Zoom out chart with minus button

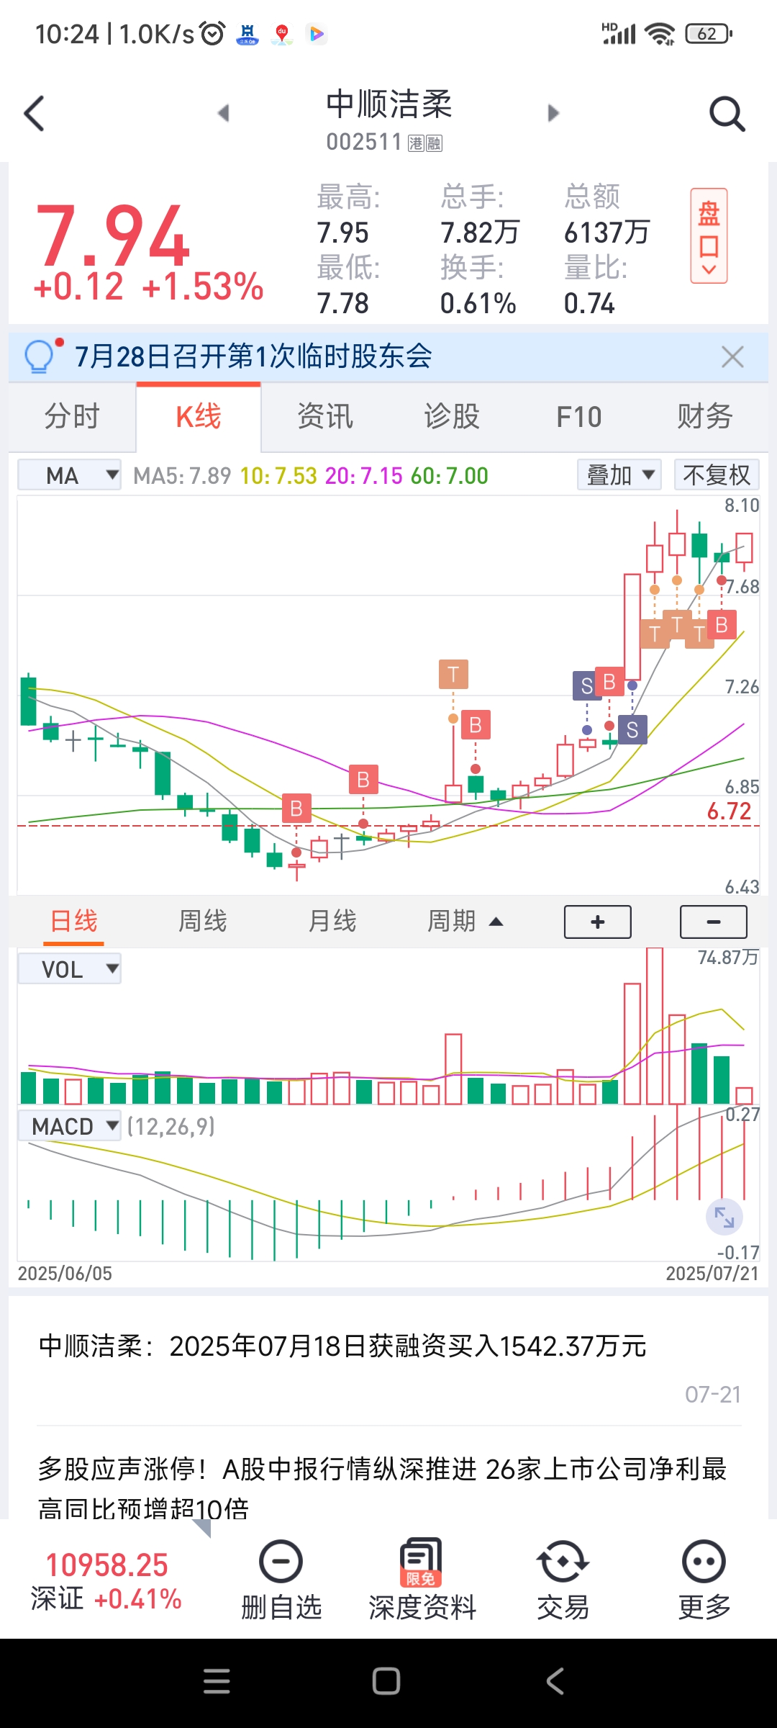(714, 922)
